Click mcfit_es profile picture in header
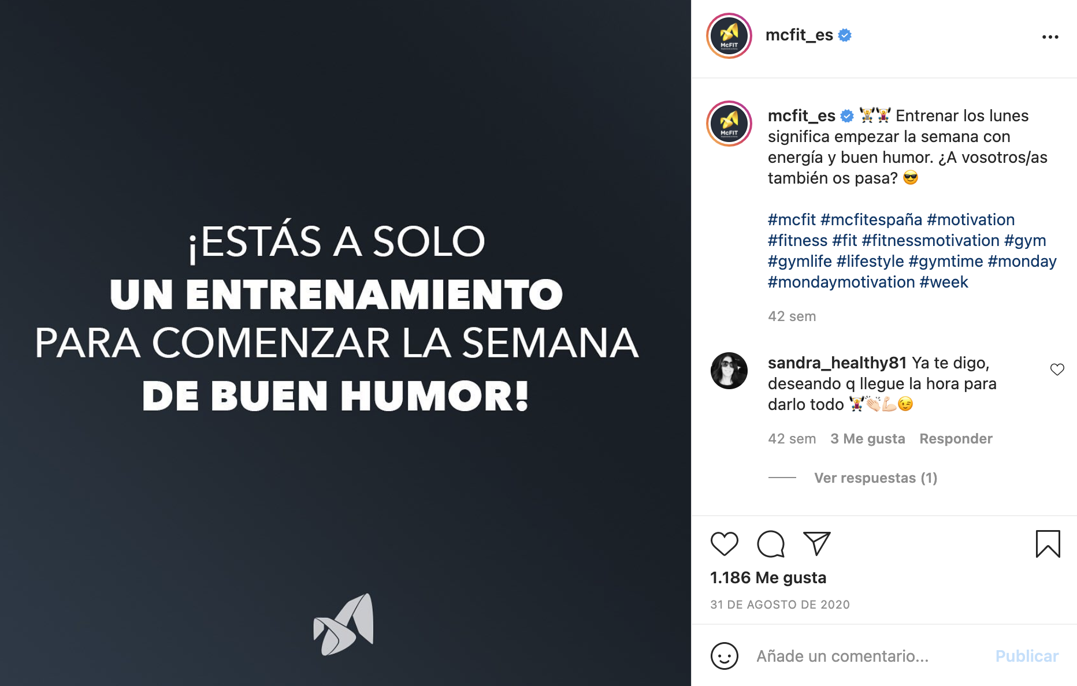Viewport: 1077px width, 686px height. 729,36
